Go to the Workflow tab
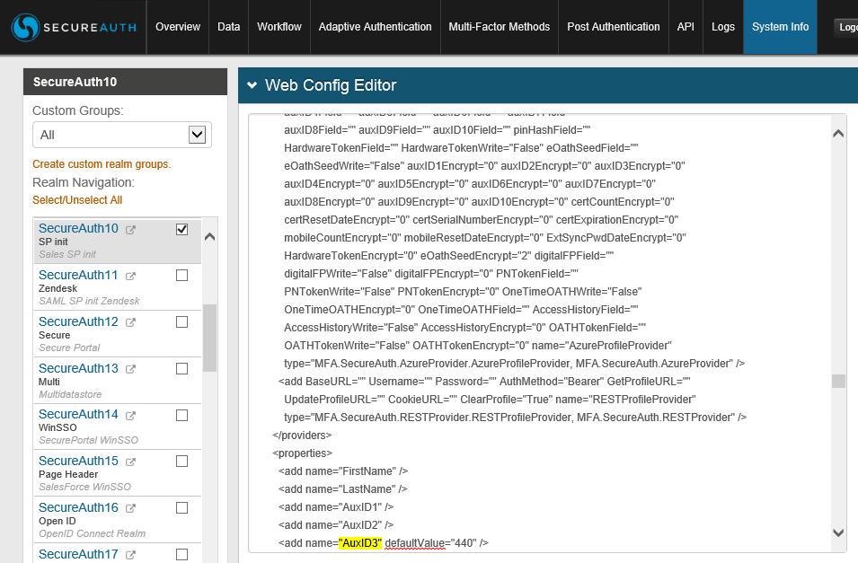 pyautogui.click(x=279, y=27)
